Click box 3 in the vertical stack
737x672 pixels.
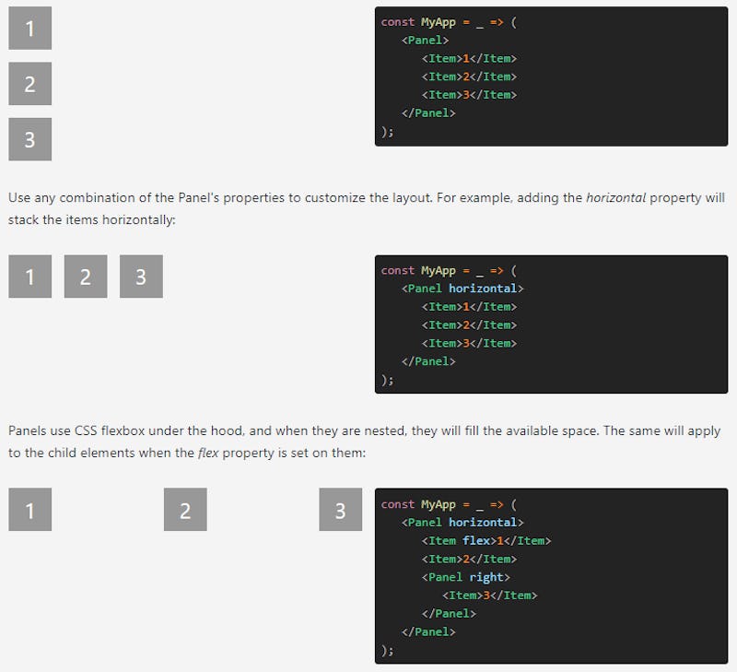point(29,139)
